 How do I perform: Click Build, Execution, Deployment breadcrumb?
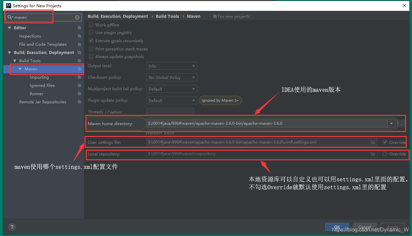point(118,16)
